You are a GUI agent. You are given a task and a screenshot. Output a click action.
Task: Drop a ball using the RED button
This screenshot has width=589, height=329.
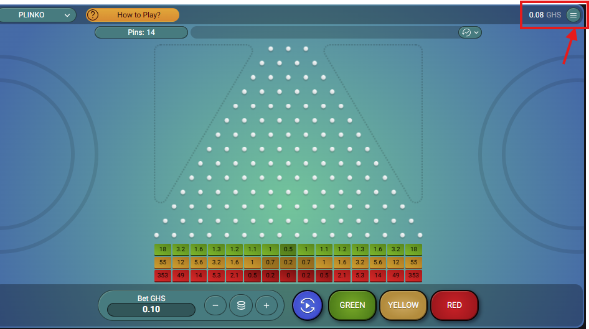(x=454, y=305)
